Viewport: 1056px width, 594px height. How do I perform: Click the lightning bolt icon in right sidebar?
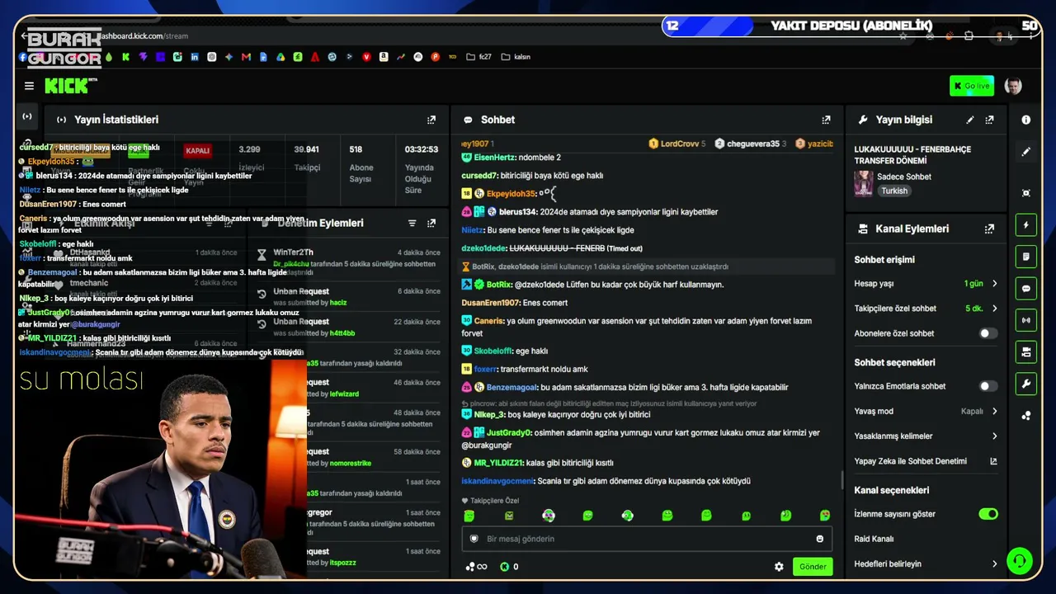pos(1026,225)
